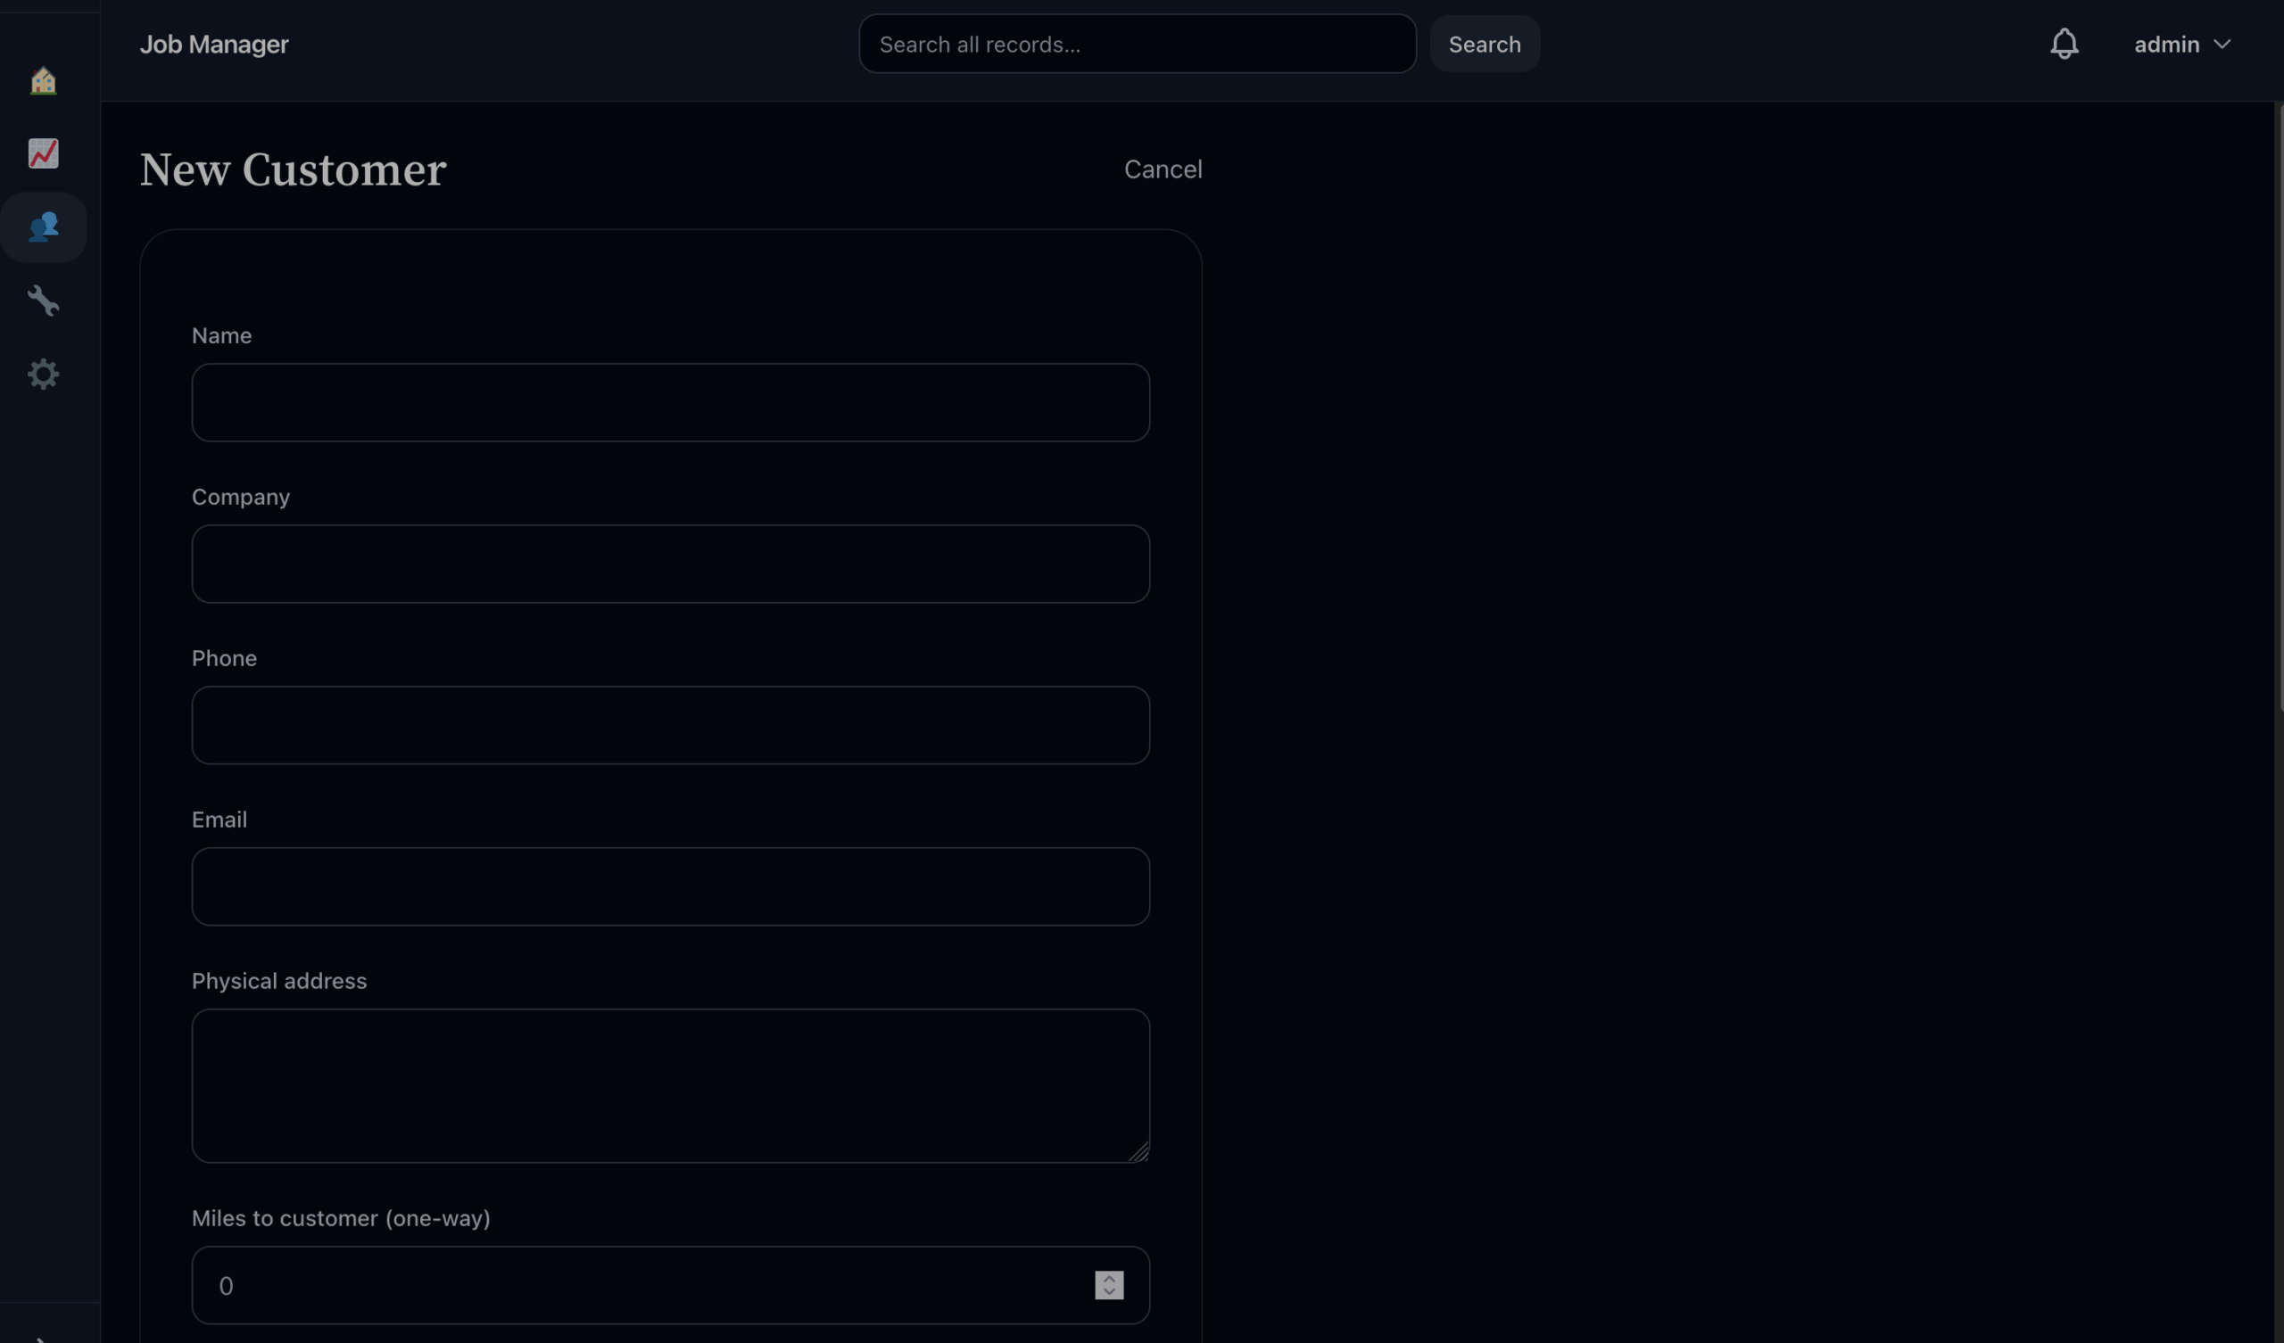Click into the Phone field
Viewport: 2284px width, 1343px height.
click(x=670, y=726)
